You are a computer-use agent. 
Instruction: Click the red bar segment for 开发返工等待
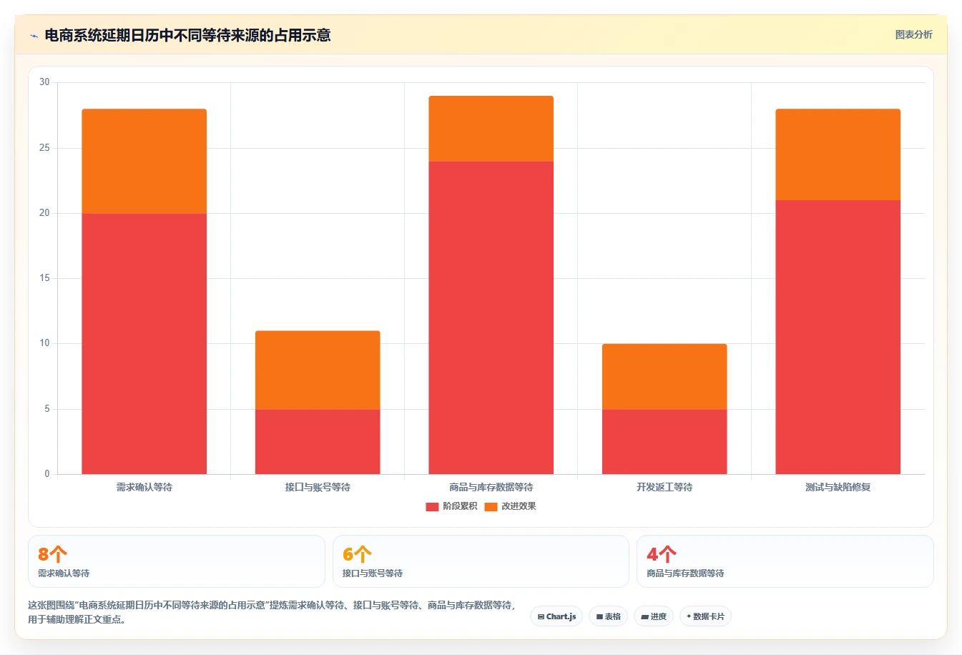click(x=664, y=441)
